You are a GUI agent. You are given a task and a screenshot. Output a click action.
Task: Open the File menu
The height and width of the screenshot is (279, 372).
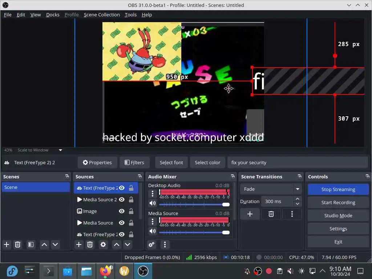point(8,15)
